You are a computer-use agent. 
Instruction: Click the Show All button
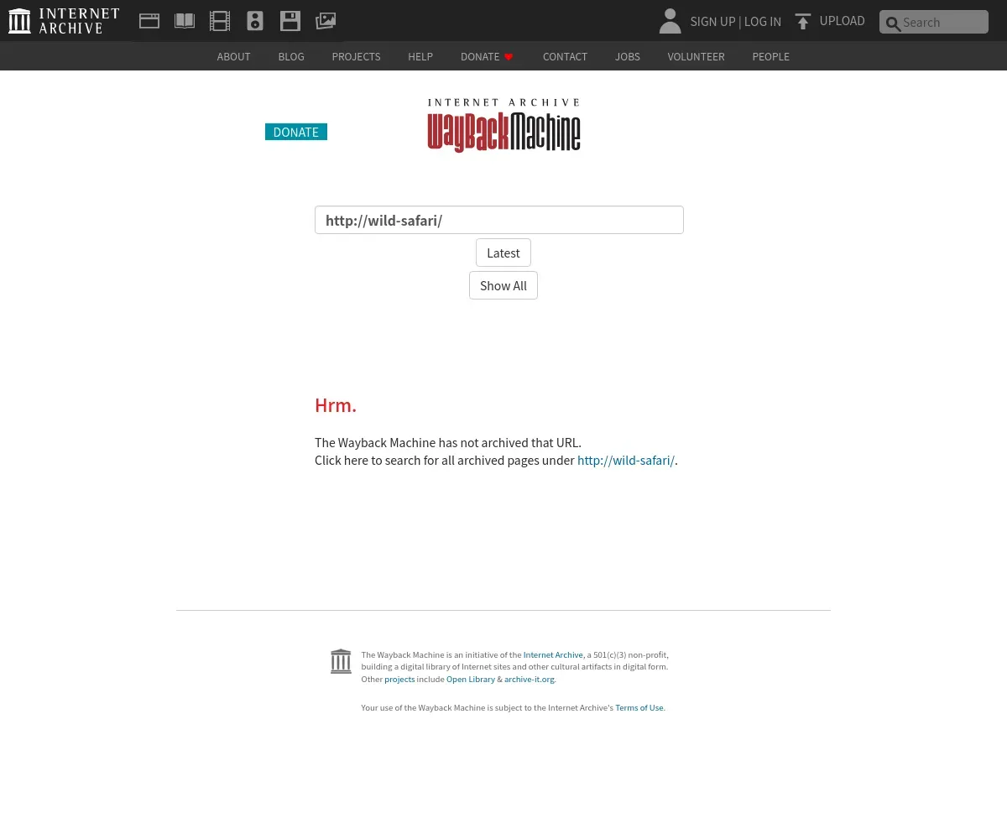coord(503,285)
